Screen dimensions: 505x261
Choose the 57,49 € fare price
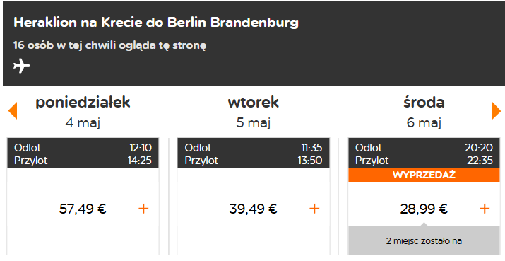pos(83,209)
